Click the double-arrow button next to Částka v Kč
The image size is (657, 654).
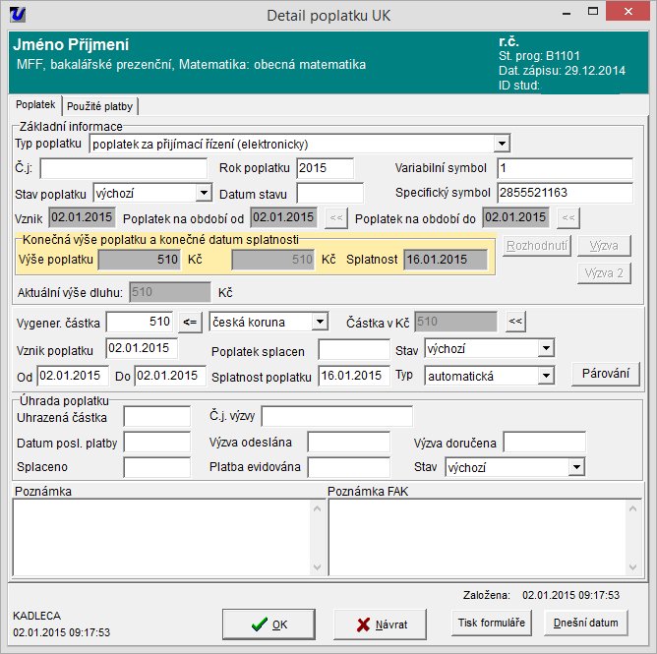(x=515, y=321)
